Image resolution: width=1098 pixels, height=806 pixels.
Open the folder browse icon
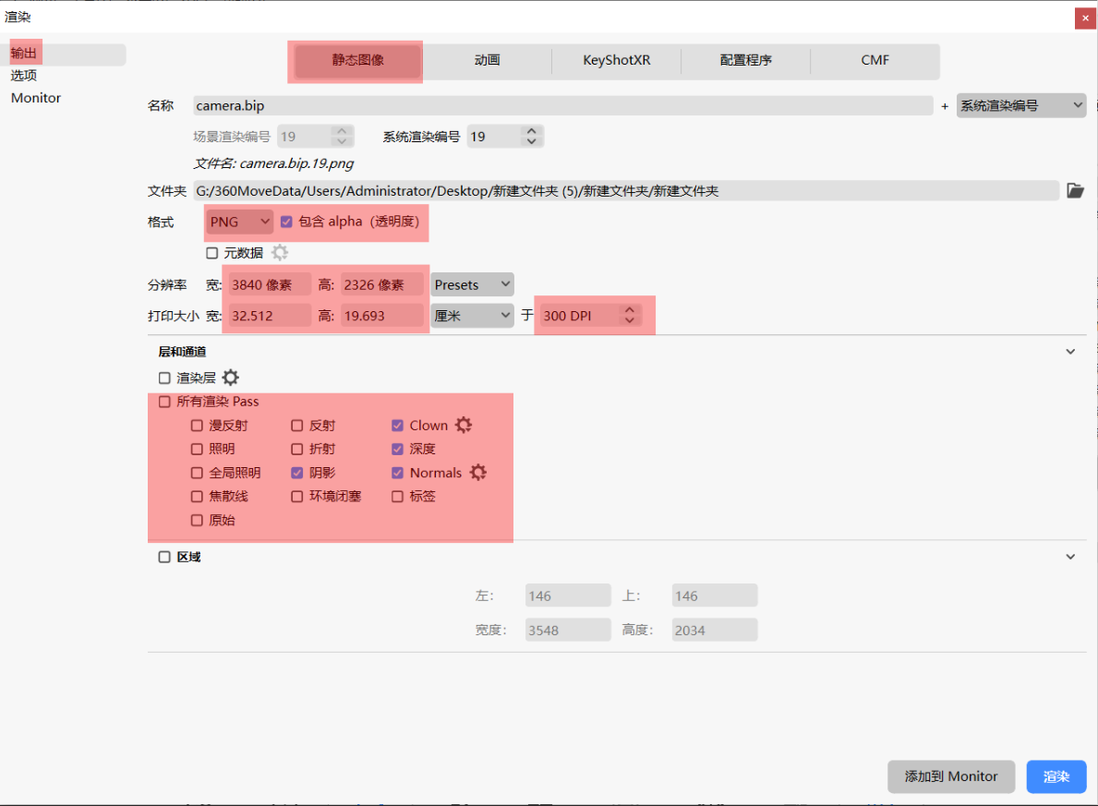click(1075, 191)
